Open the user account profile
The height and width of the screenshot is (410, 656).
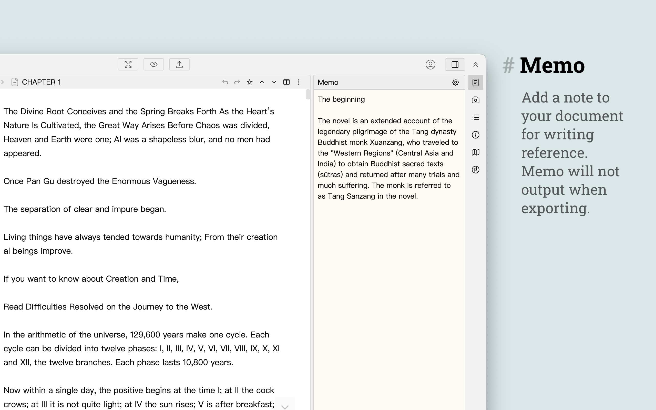coord(430,65)
